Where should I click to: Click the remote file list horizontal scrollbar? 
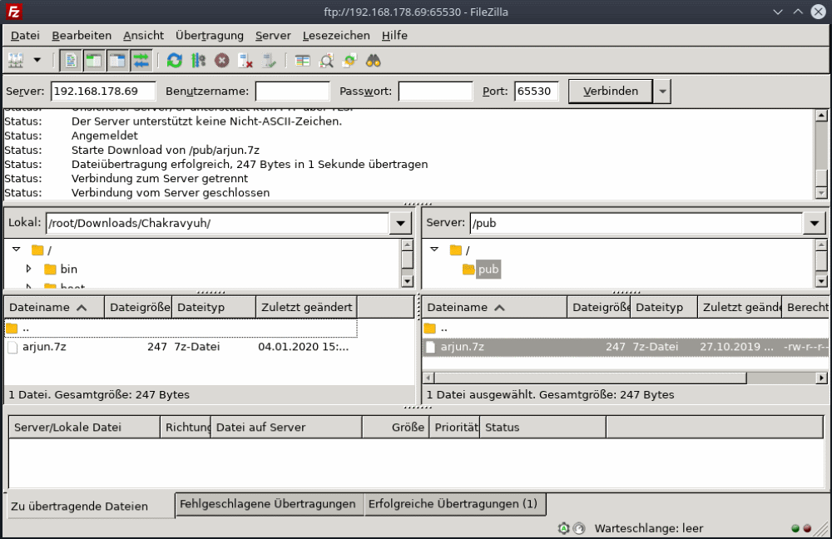[591, 378]
